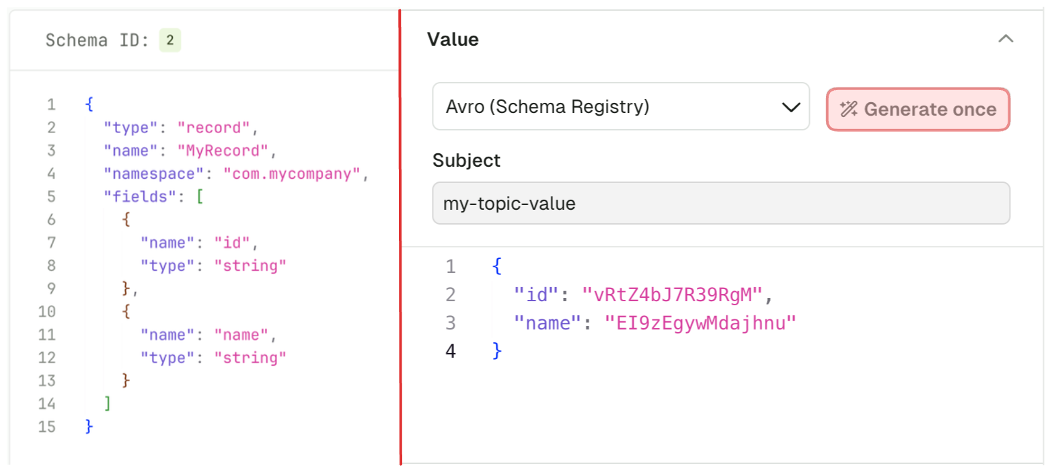Viewport: 1052px width, 472px height.
Task: Click the magic wand icon on Generate once
Action: point(850,109)
